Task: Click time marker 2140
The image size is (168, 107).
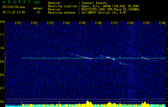Action: pos(162,23)
